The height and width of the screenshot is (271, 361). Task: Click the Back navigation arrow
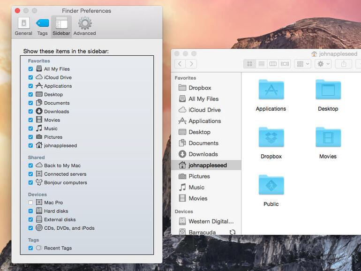180,64
